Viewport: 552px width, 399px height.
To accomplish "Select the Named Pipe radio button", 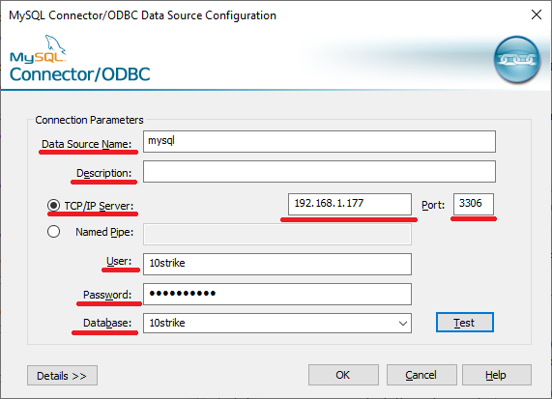I will click(53, 232).
